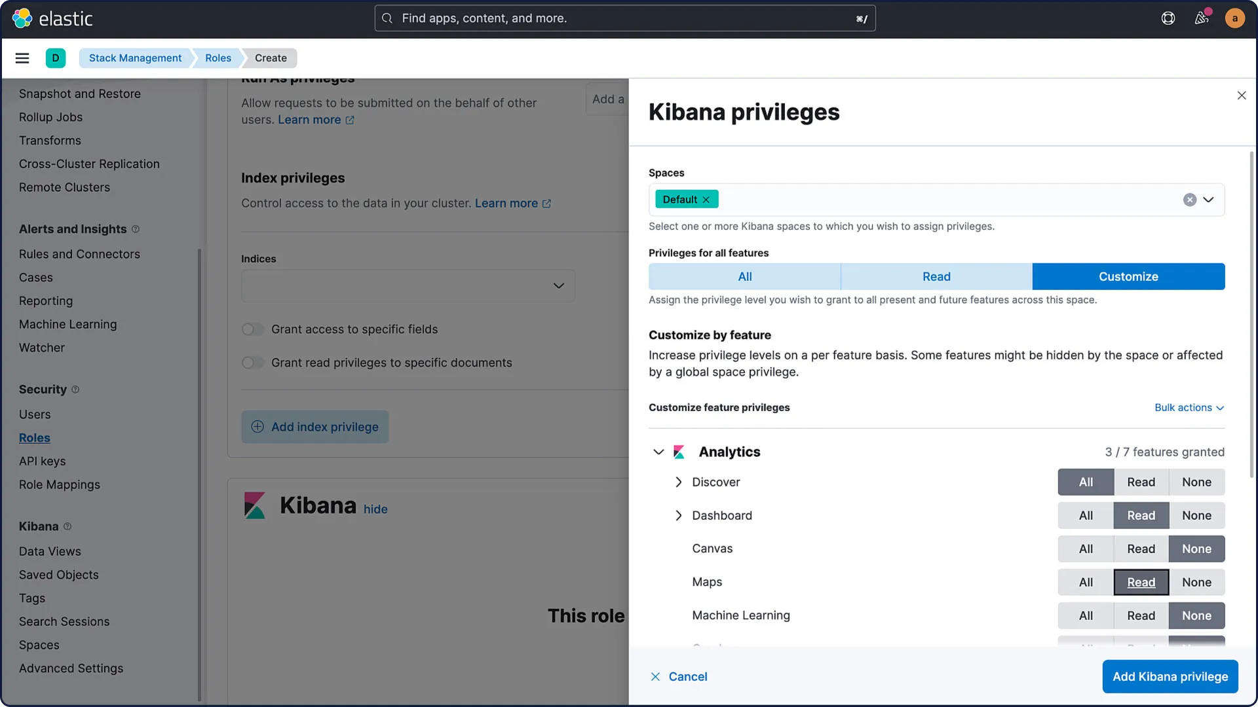
Task: Select Customize privileges tab
Action: click(x=1128, y=276)
